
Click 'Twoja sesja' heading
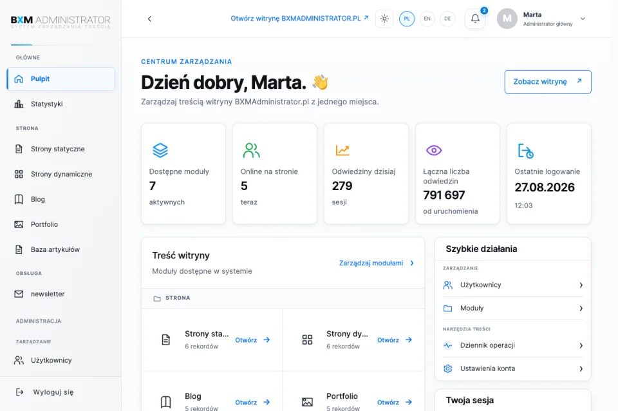pyautogui.click(x=469, y=400)
